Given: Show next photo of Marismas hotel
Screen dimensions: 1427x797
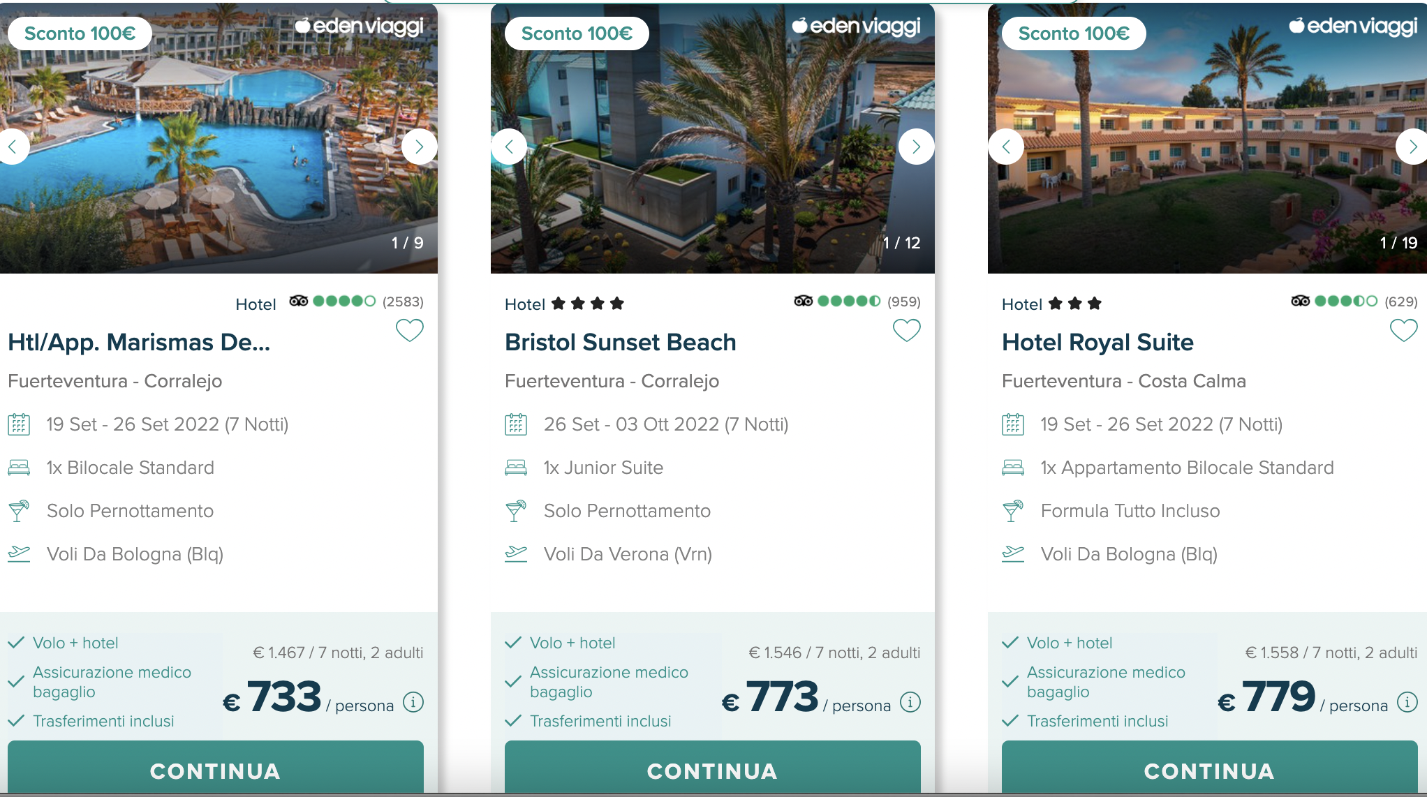Looking at the screenshot, I should click(419, 147).
